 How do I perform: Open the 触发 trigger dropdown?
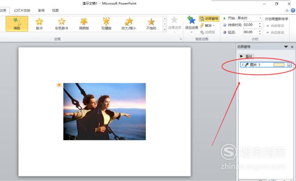207,25
